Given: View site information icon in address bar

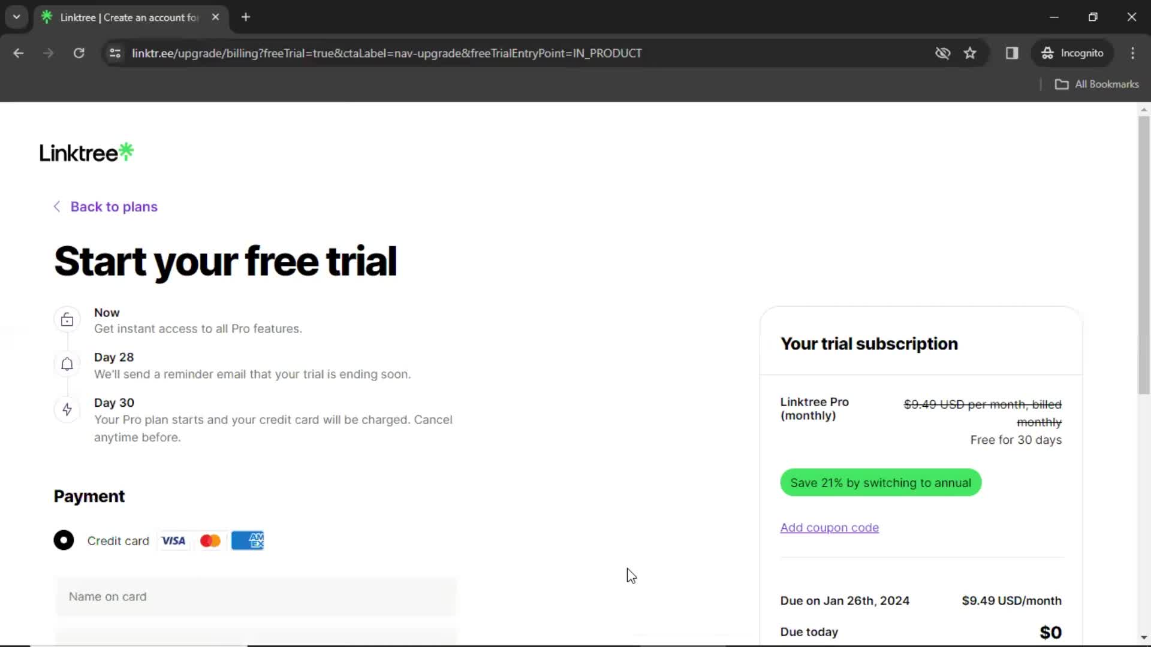Looking at the screenshot, I should [115, 53].
